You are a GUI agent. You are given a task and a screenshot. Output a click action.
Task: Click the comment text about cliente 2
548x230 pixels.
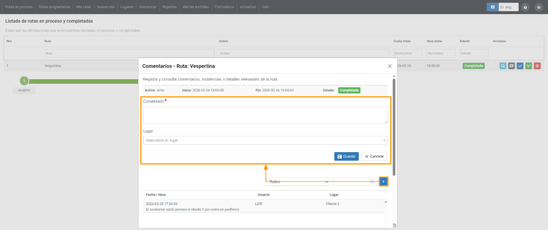[x=193, y=210]
